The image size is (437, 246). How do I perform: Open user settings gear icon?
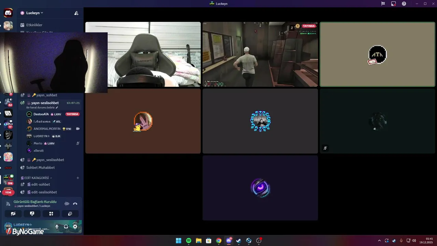click(x=75, y=227)
